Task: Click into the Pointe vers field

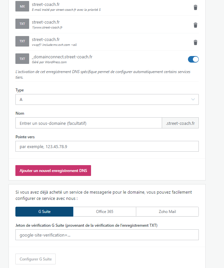Action: pyautogui.click(x=107, y=146)
